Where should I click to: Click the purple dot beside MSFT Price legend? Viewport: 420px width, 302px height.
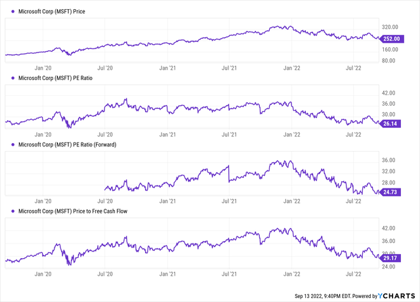click(x=8, y=11)
